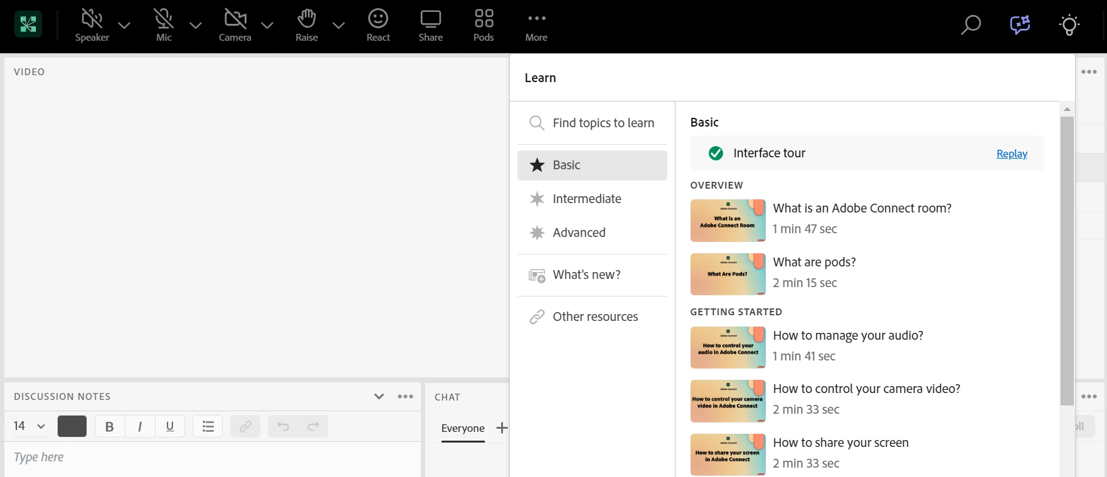Open the More options menu
Image resolution: width=1107 pixels, height=477 pixels.
click(537, 18)
